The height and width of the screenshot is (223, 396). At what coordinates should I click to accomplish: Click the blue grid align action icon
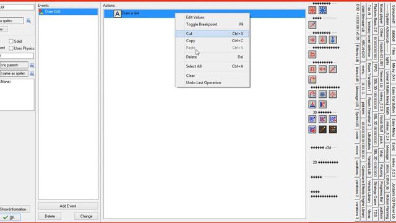322,94
